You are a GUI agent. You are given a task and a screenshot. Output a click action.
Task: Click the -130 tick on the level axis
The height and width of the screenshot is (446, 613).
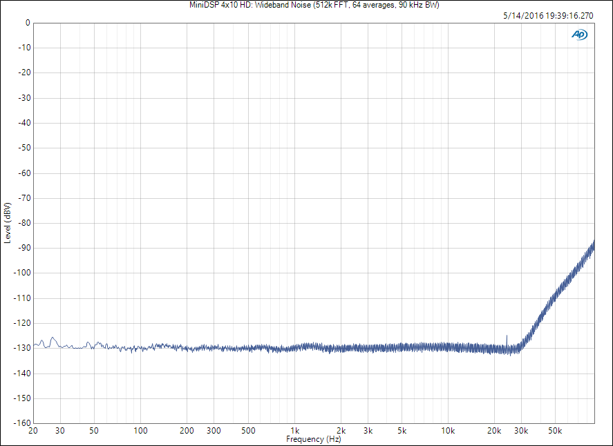point(22,348)
